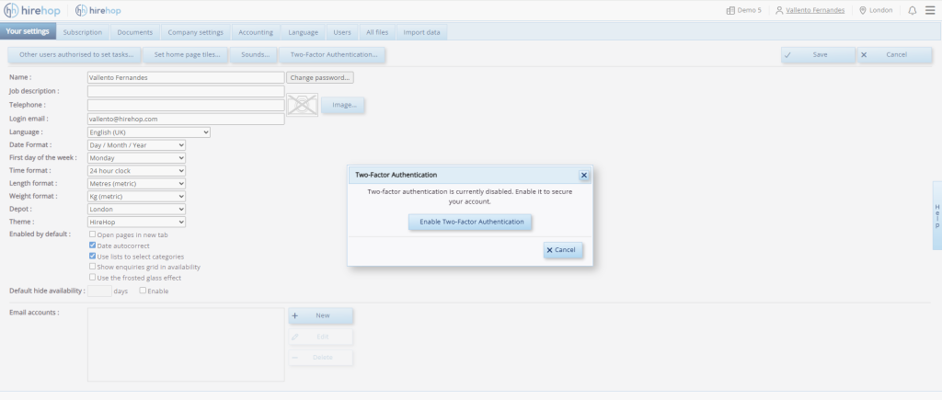Select the Your settings tab
942x400 pixels.
click(28, 31)
